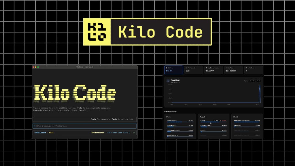Close the Kilo Code terminal window with red button
The image size is (295, 166).
pos(33,67)
